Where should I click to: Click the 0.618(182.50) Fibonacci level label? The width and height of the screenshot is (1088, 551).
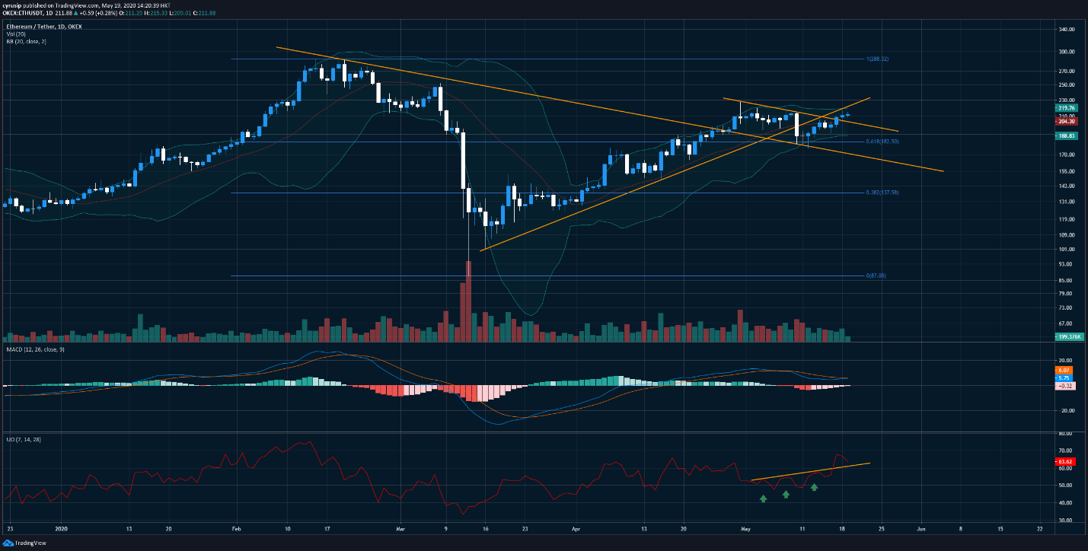[882, 141]
